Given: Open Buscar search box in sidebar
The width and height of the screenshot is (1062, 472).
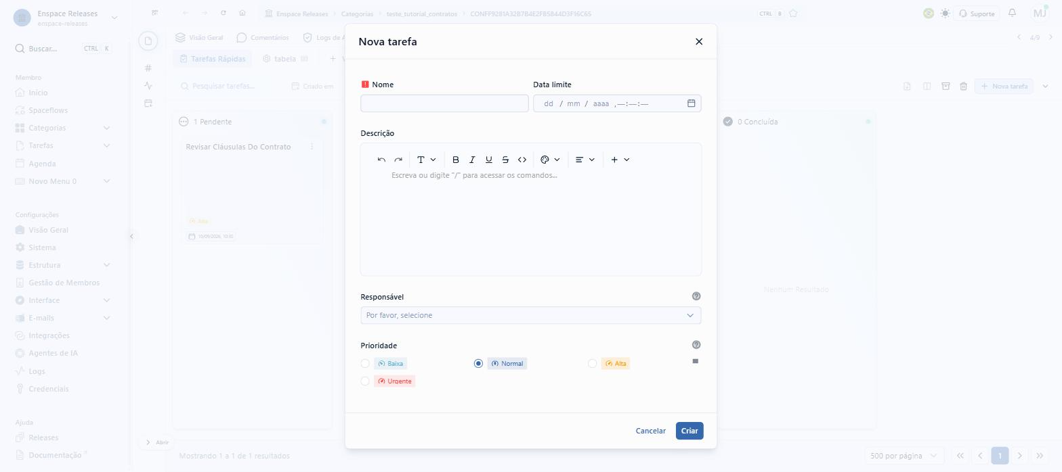Looking at the screenshot, I should coord(63,49).
